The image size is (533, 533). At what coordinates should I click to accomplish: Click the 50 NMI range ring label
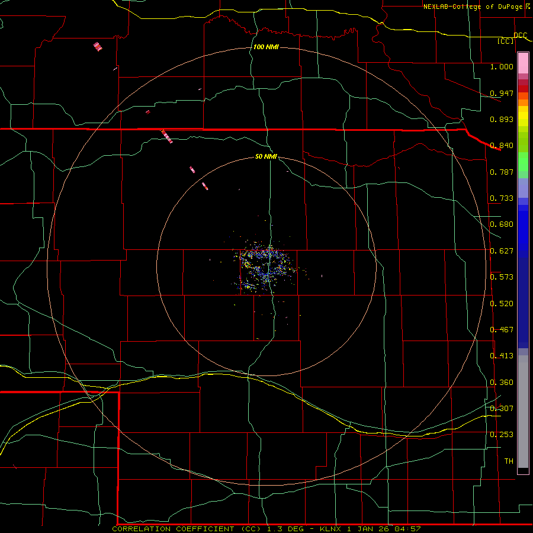(266, 156)
